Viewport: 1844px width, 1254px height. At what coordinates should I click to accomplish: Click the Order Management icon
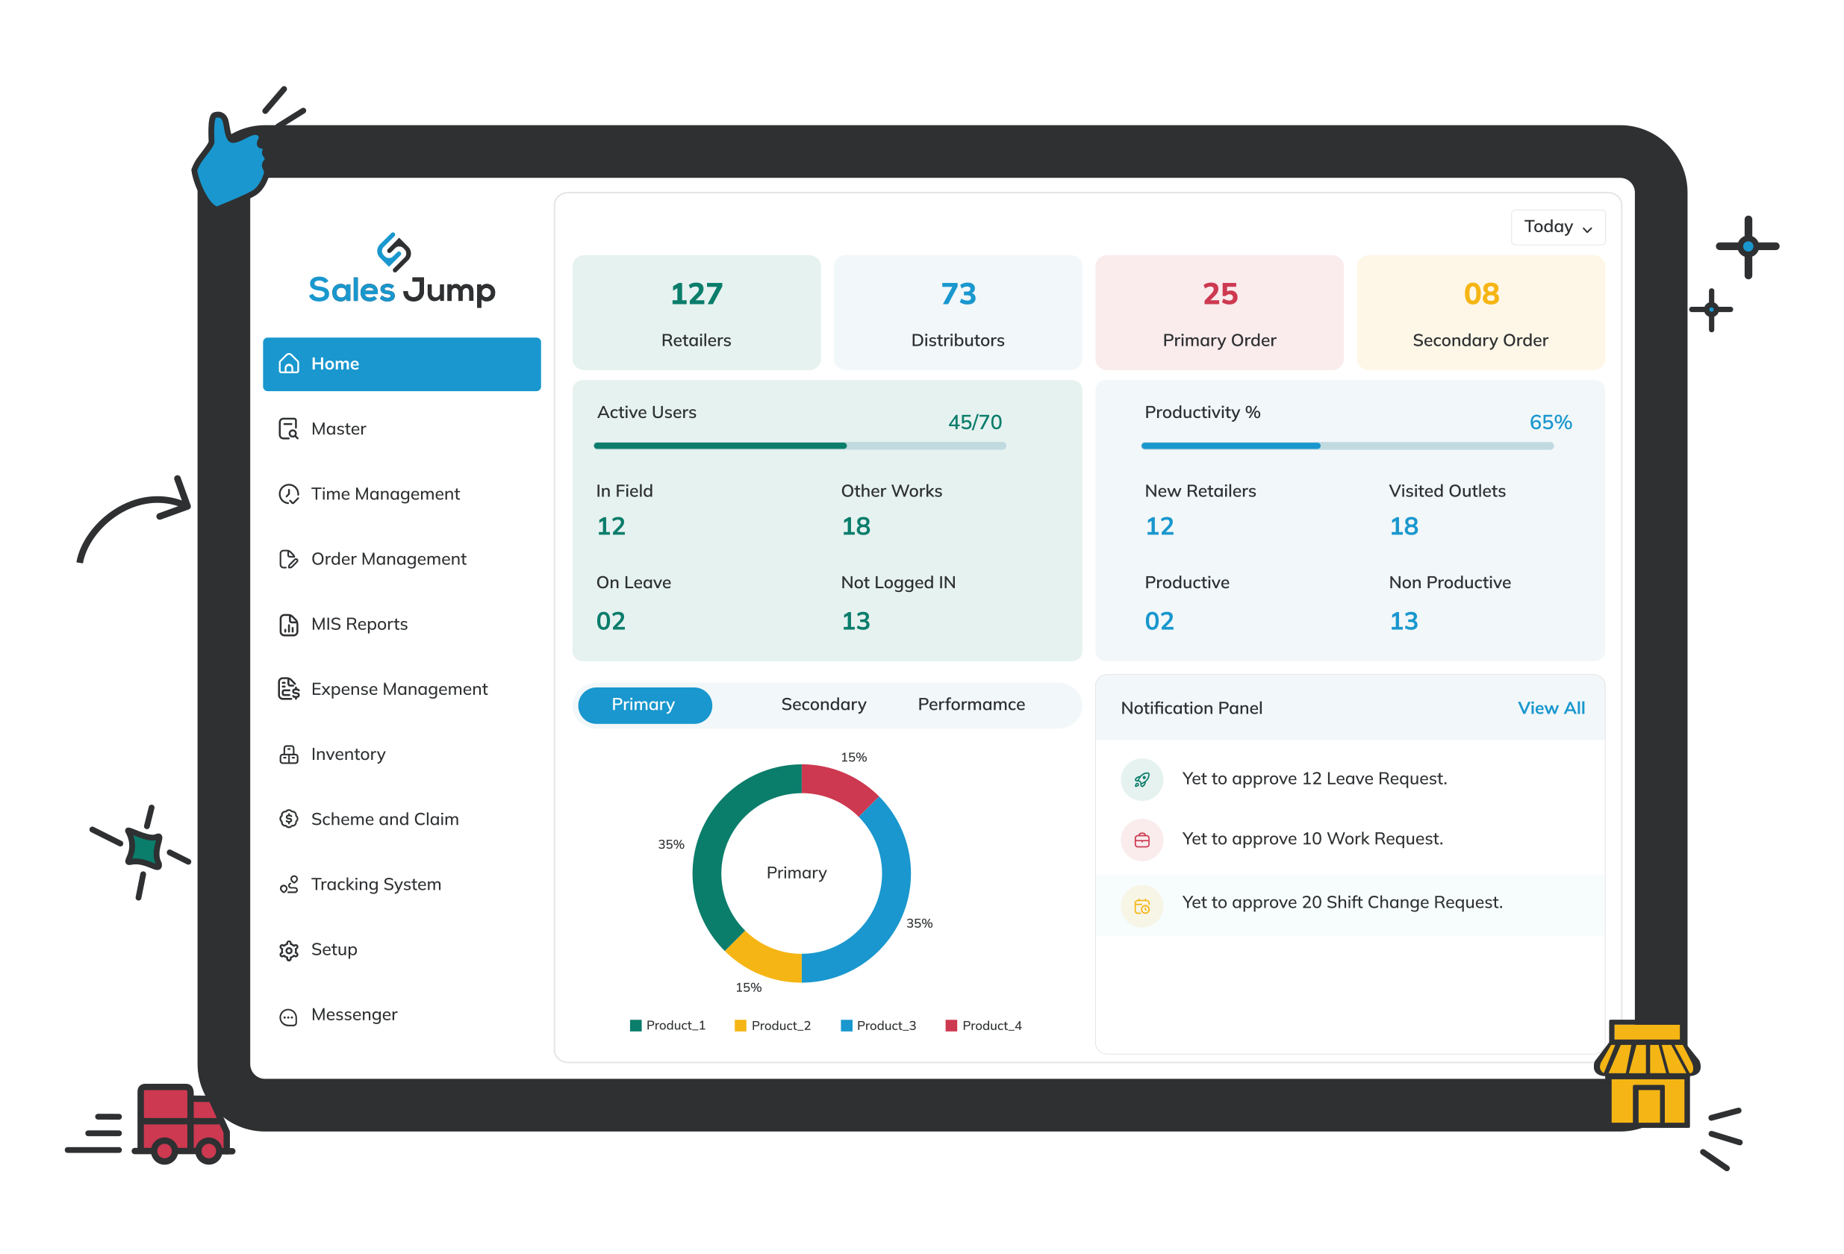[289, 559]
